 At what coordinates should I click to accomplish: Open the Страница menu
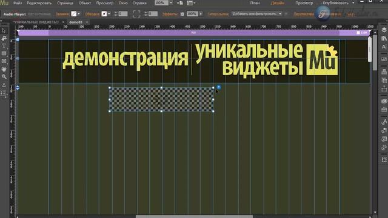pos(65,3)
